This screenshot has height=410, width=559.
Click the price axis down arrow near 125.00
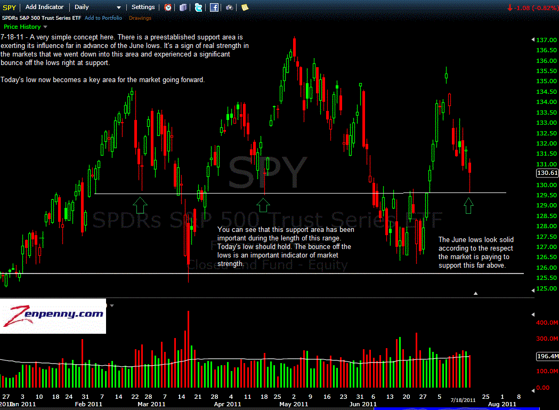(x=533, y=291)
